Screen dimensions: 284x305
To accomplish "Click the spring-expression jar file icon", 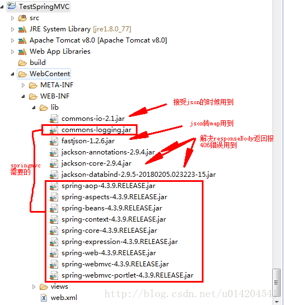I will click(x=54, y=242).
